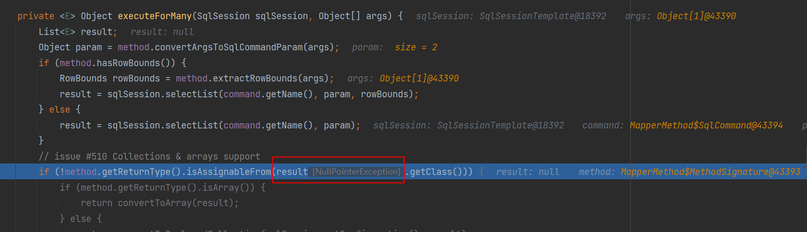The height and width of the screenshot is (232, 807).
Task: Click the hasRowBounds method call
Action: 128,63
